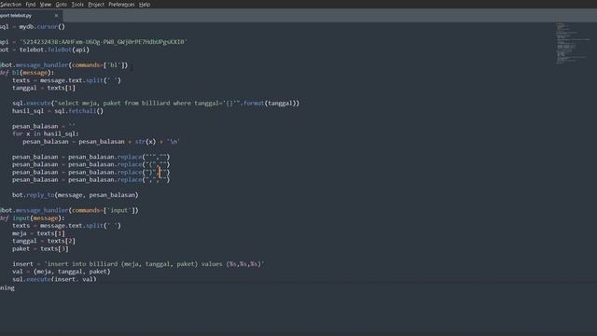Screen dimensions: 597x336
Task: Click the 'tanggal = texts[1]' line
Action: [44, 88]
